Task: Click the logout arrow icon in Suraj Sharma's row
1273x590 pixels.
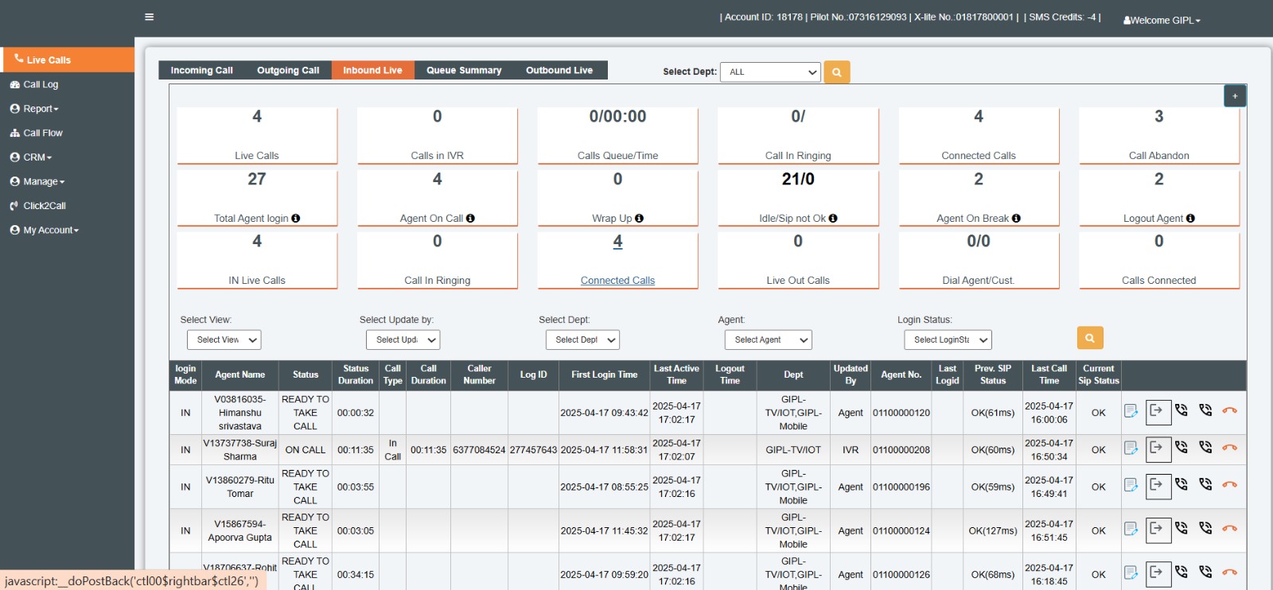Action: 1158,448
